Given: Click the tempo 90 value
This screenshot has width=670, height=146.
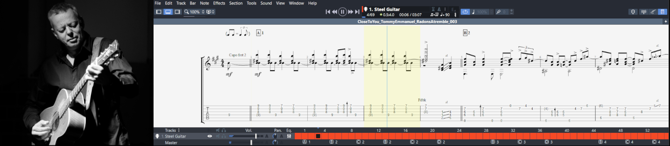Looking at the screenshot, I should 445,15.
